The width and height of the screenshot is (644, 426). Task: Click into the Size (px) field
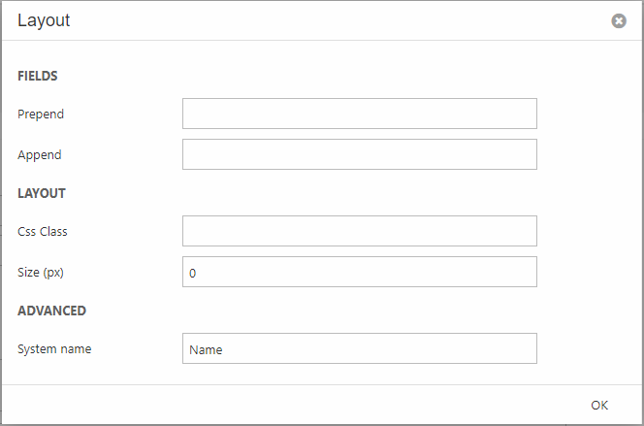(359, 272)
